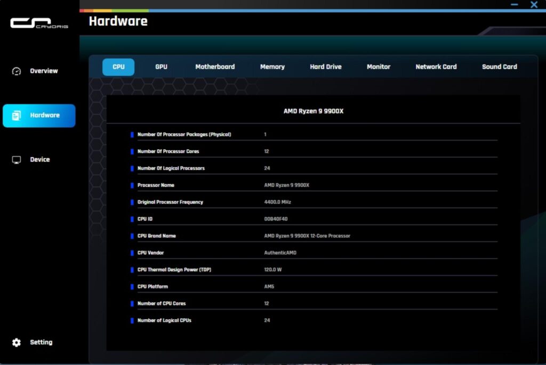Screen dimensions: 546x365
Task: Click value '1' for processor packages
Action: (266, 135)
